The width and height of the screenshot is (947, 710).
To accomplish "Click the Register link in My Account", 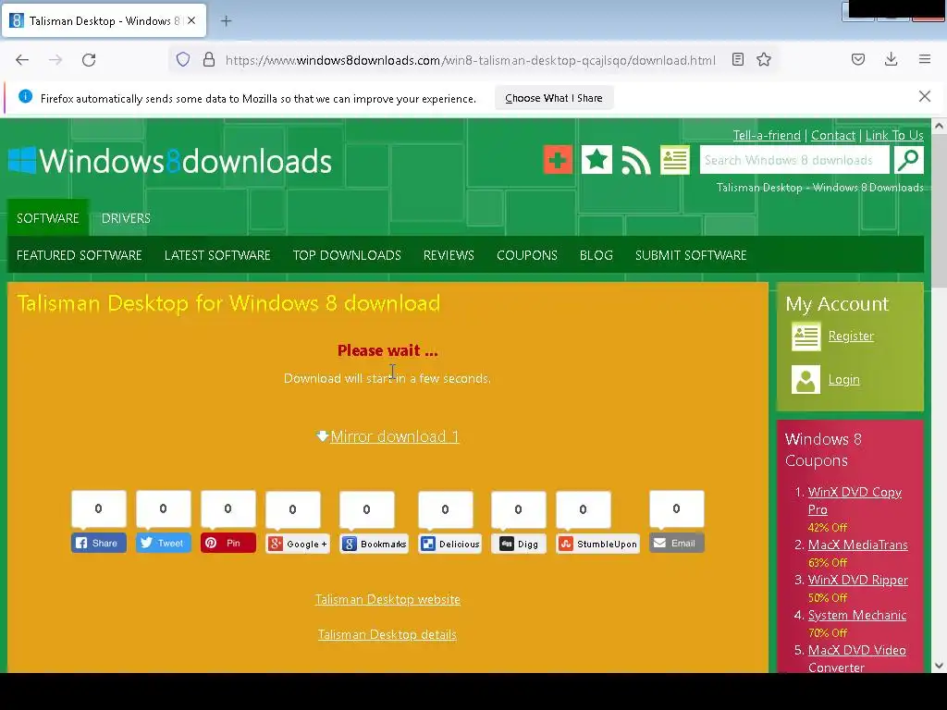I will (851, 336).
